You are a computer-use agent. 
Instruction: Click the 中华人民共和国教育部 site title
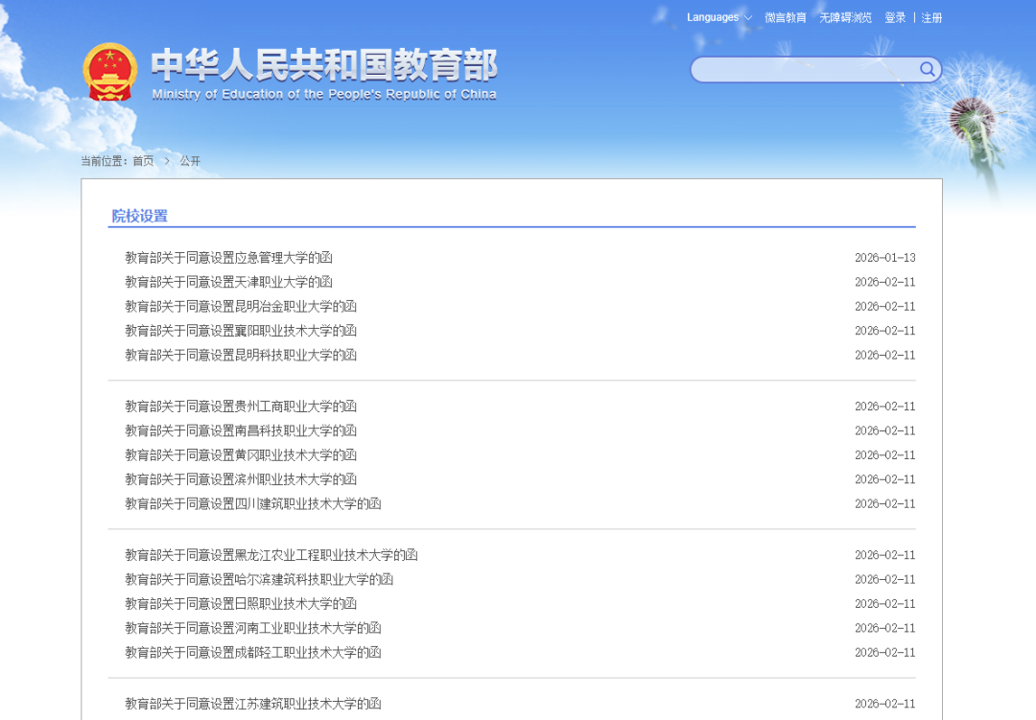[324, 65]
